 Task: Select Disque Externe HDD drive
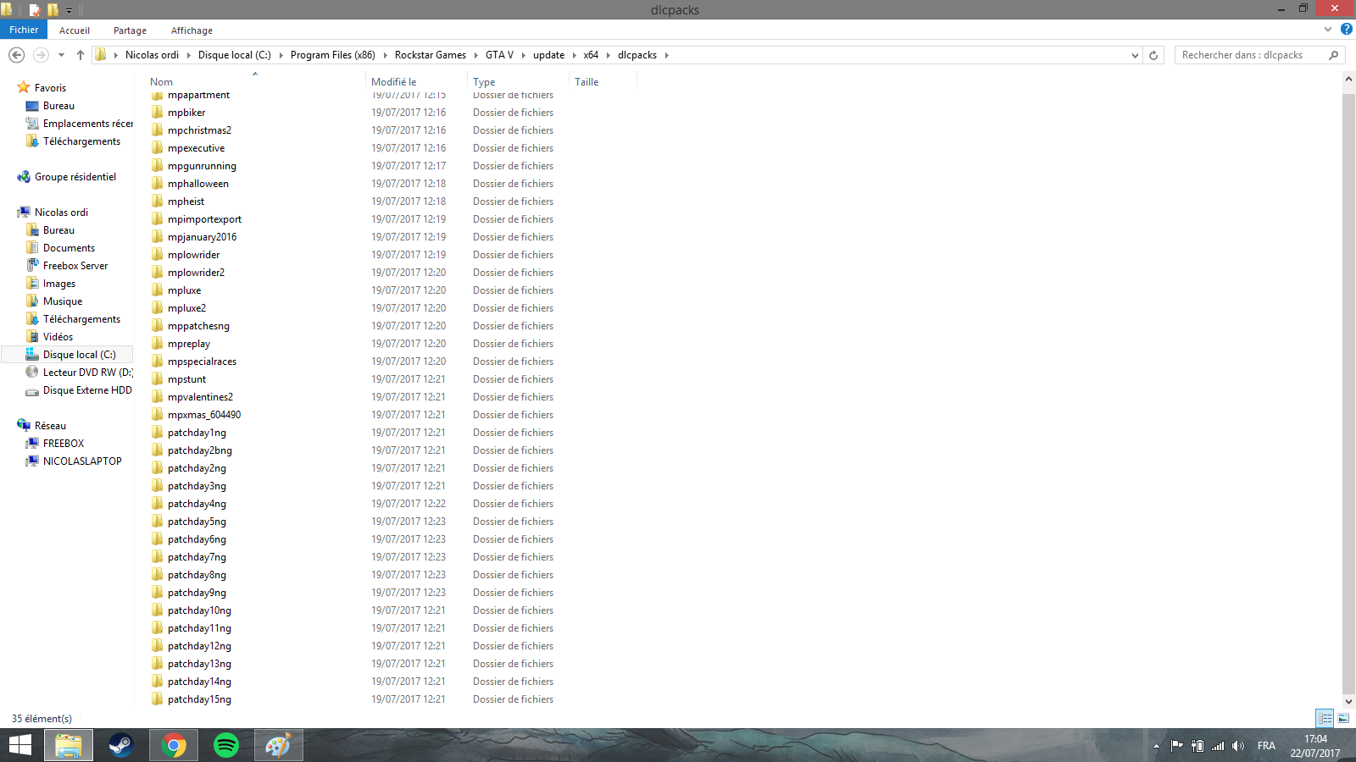(x=86, y=390)
